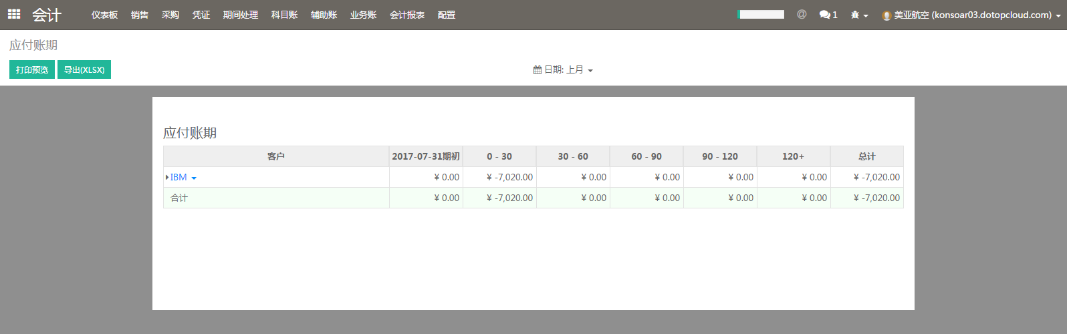Click IBM row 总计 amount ¥ -7,020.00

(x=876, y=177)
